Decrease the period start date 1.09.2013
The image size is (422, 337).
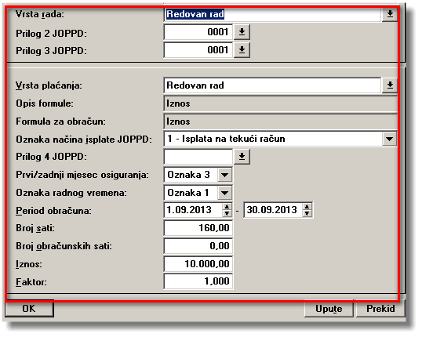click(227, 213)
